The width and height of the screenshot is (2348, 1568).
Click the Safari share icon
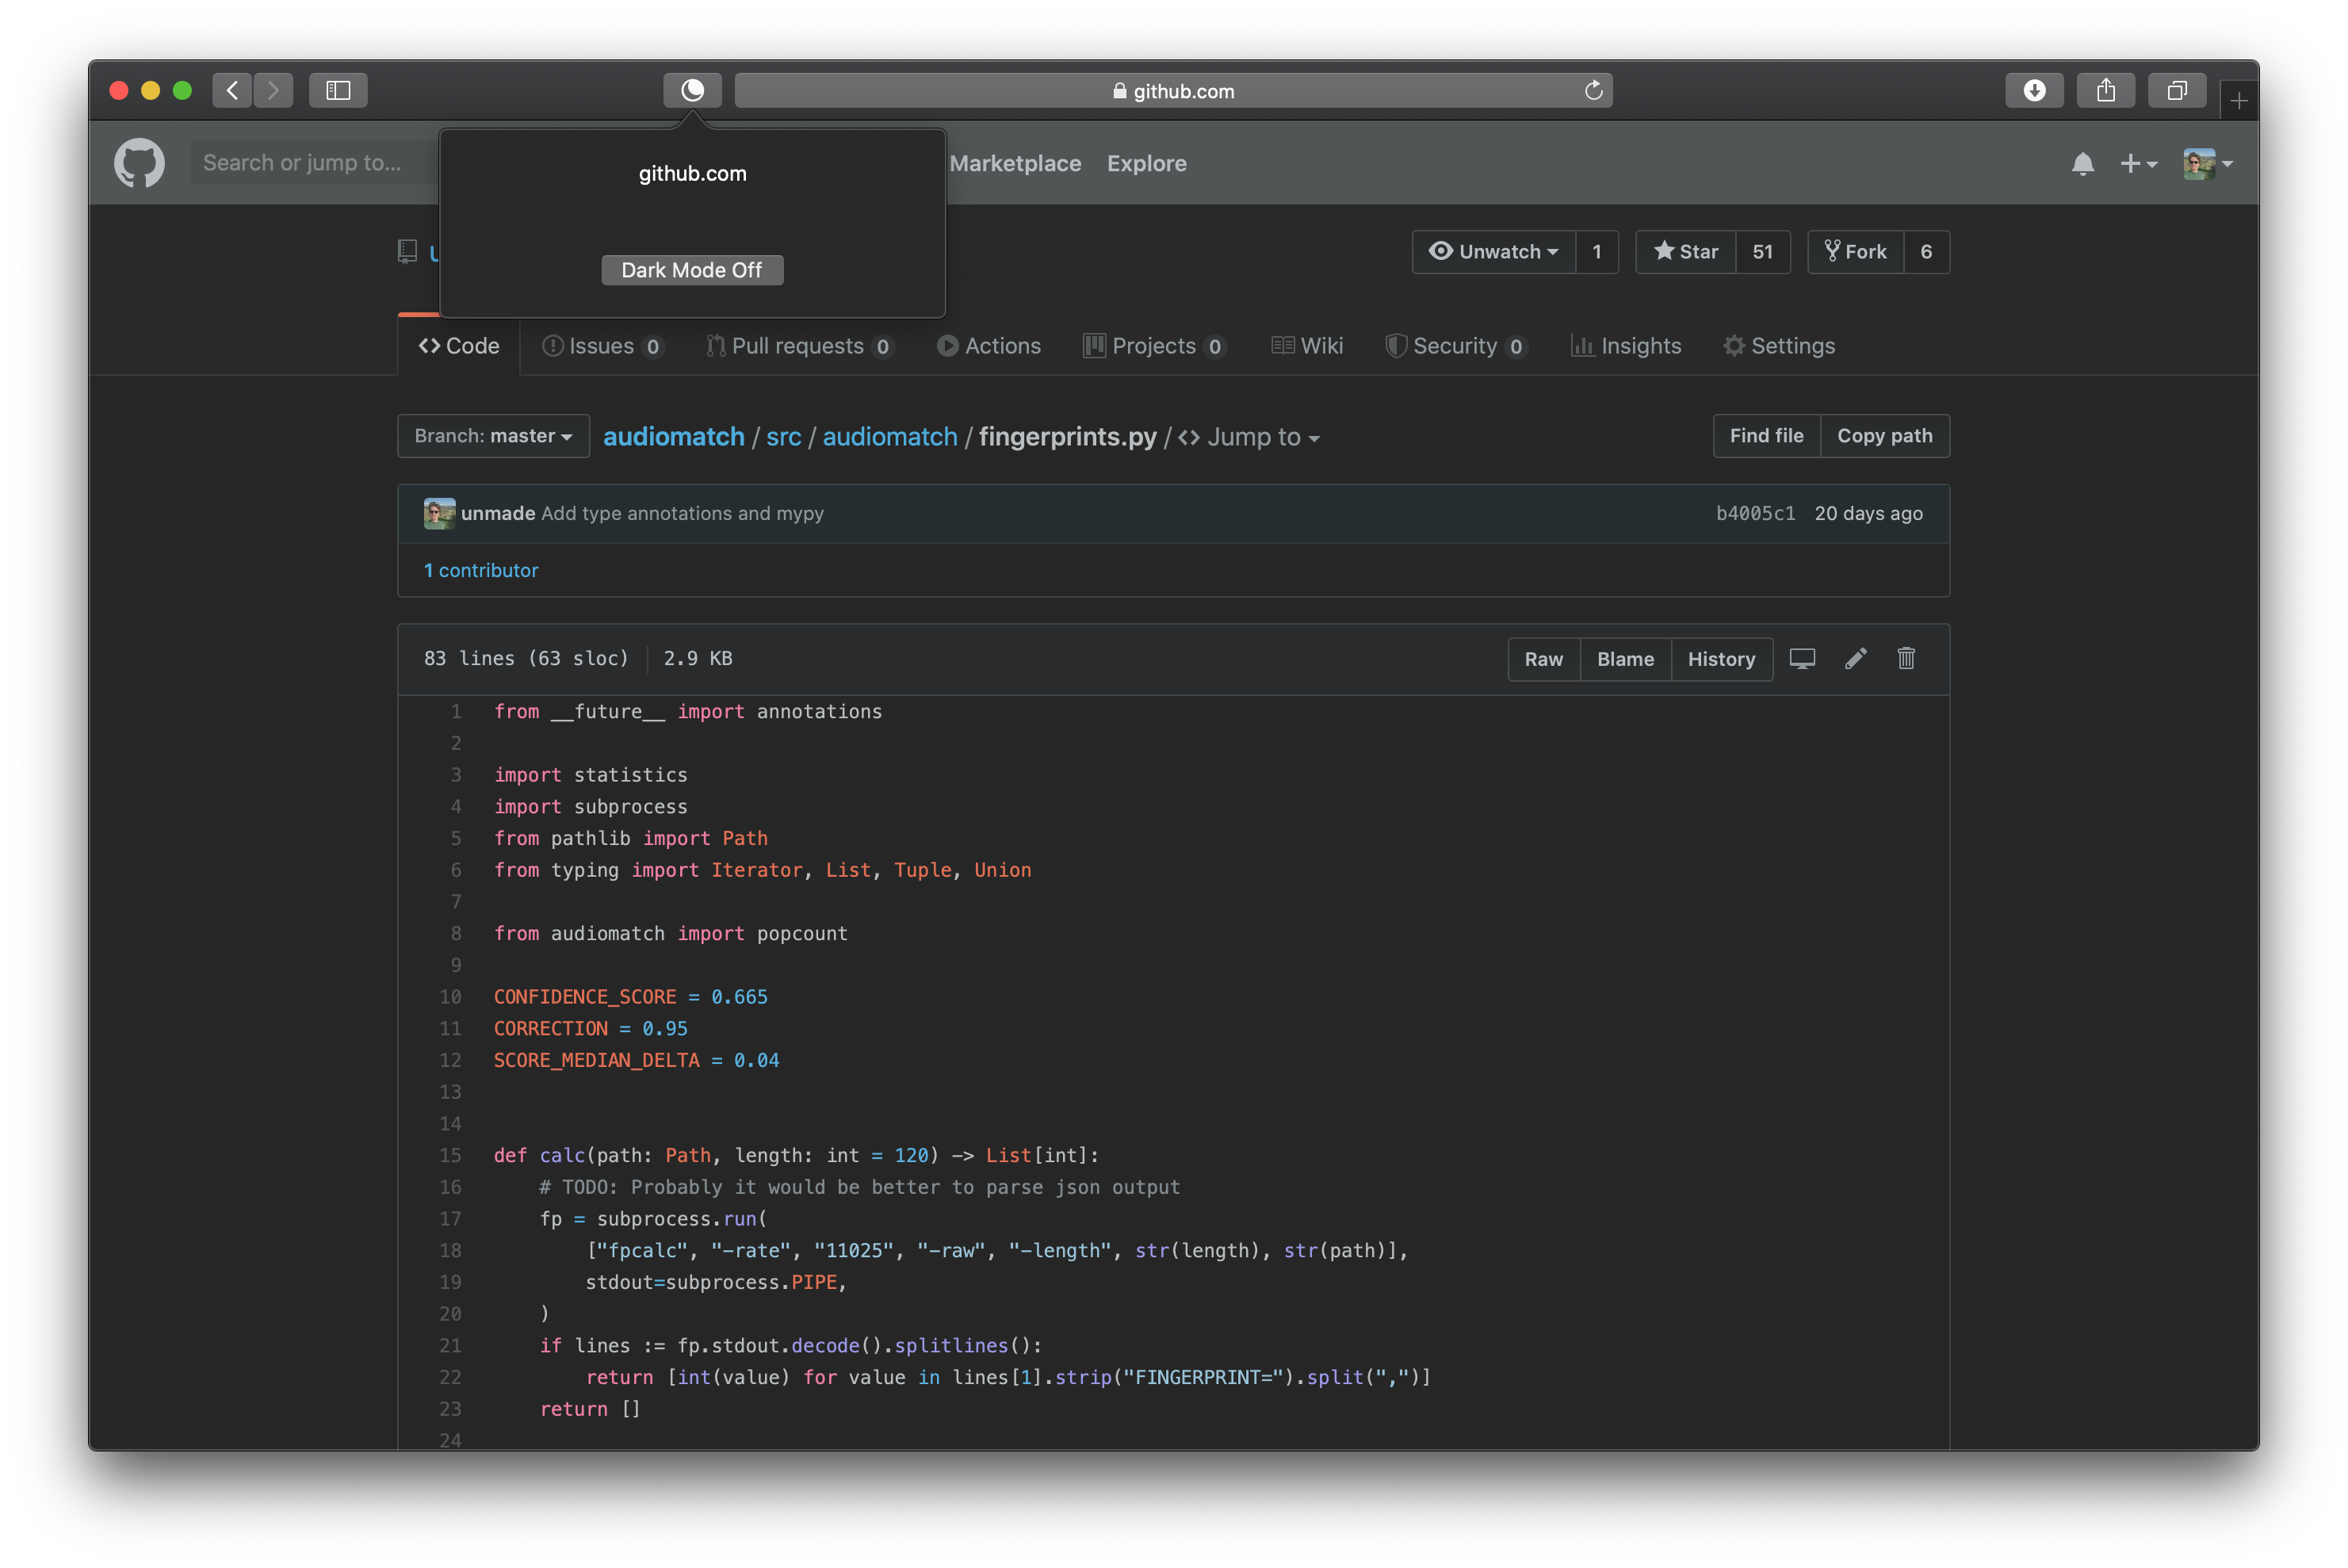[2105, 90]
